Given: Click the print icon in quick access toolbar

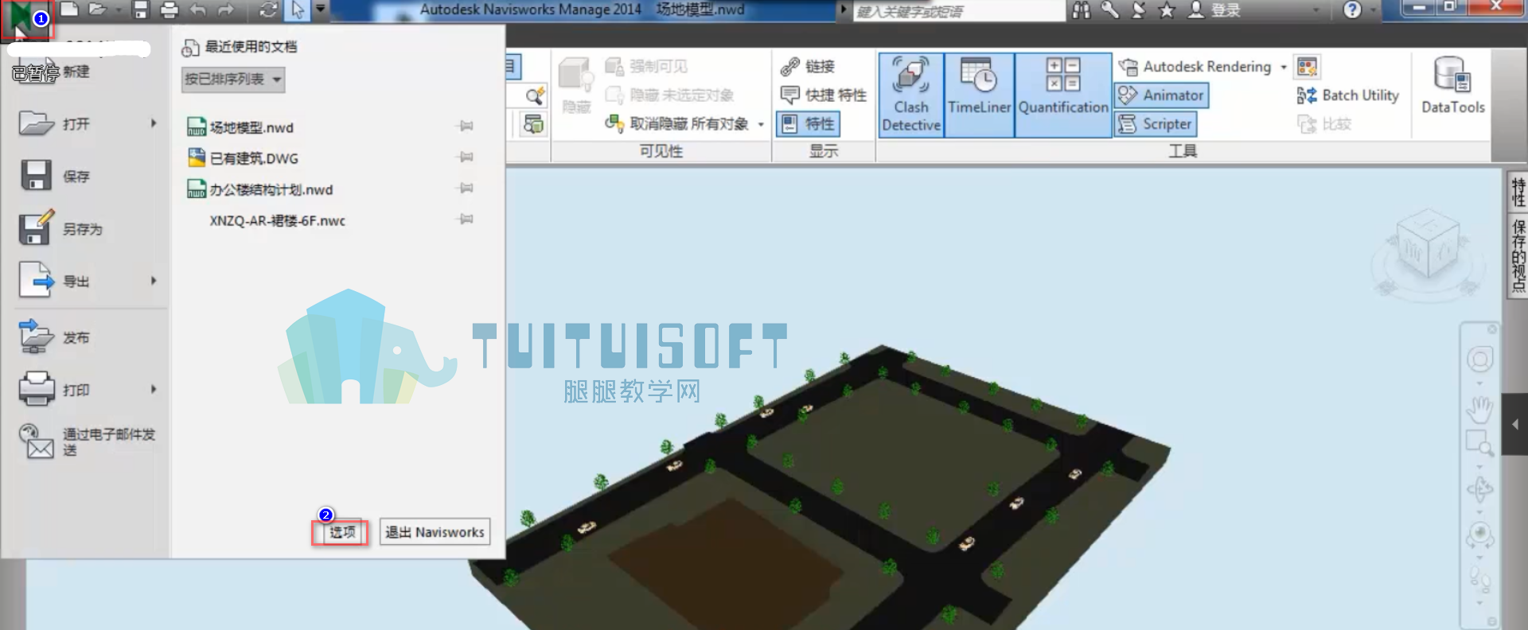Looking at the screenshot, I should click(x=169, y=10).
